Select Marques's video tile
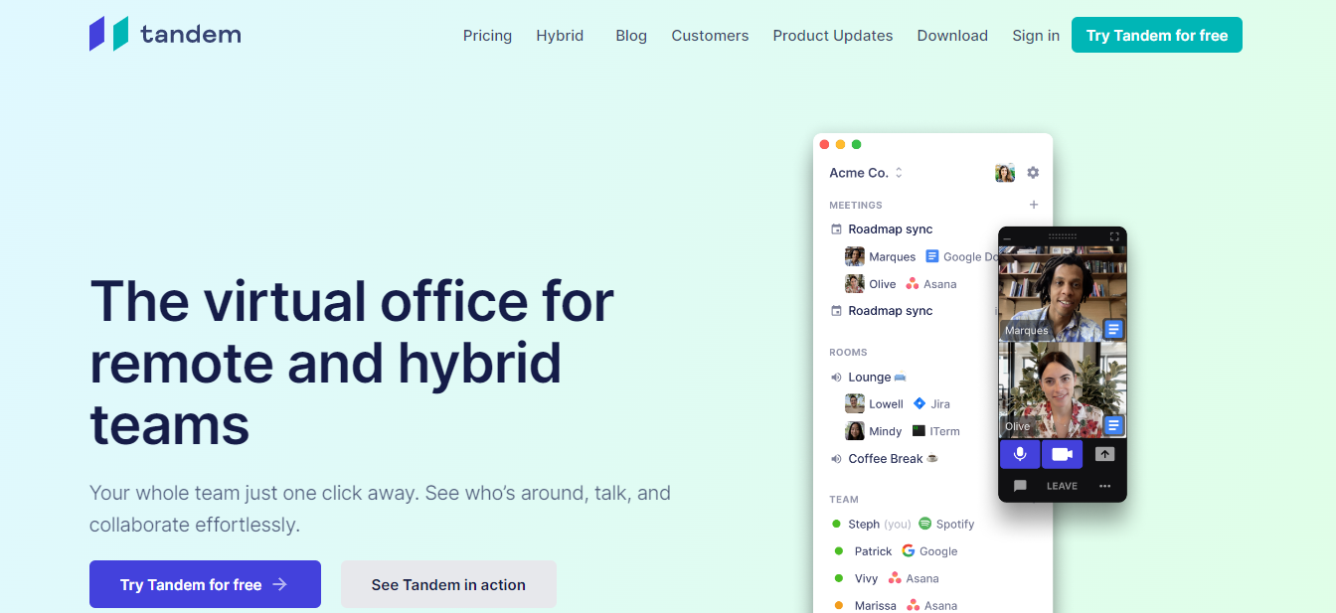This screenshot has height=613, width=1336. tap(1063, 293)
